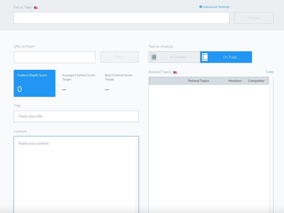284x213 pixels.
Task: Click the Advanced Settings gear icon
Action: [201, 7]
